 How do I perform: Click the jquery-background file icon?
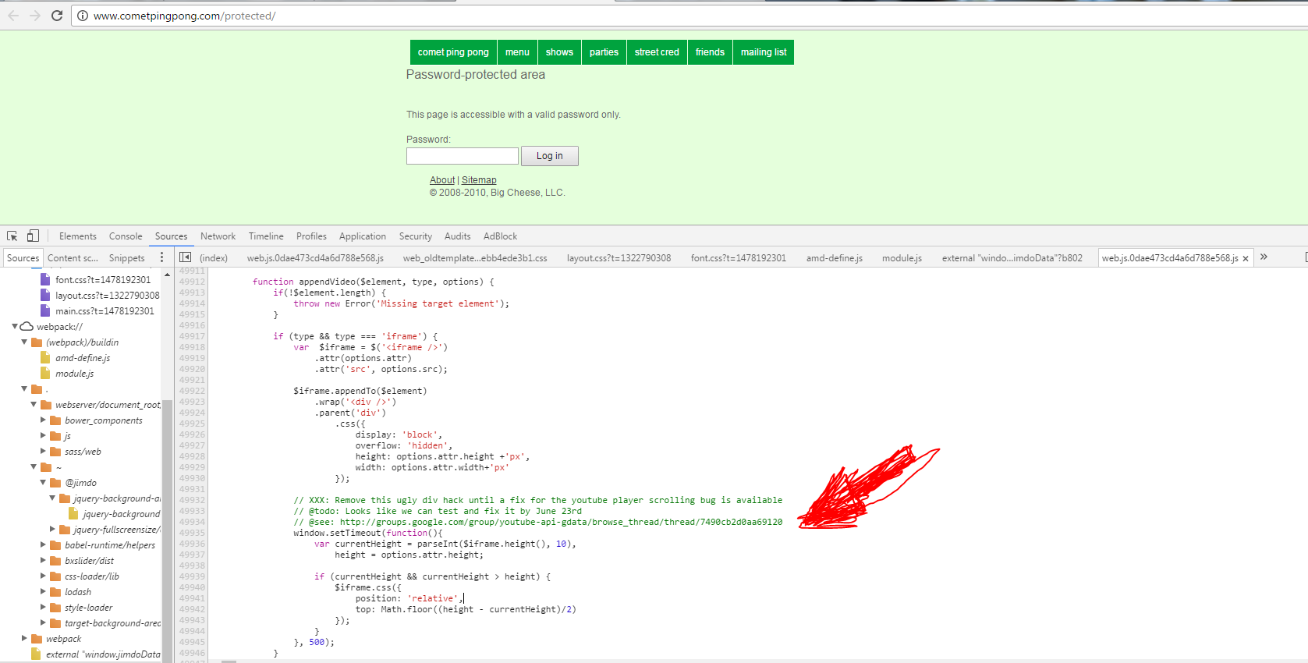[73, 513]
